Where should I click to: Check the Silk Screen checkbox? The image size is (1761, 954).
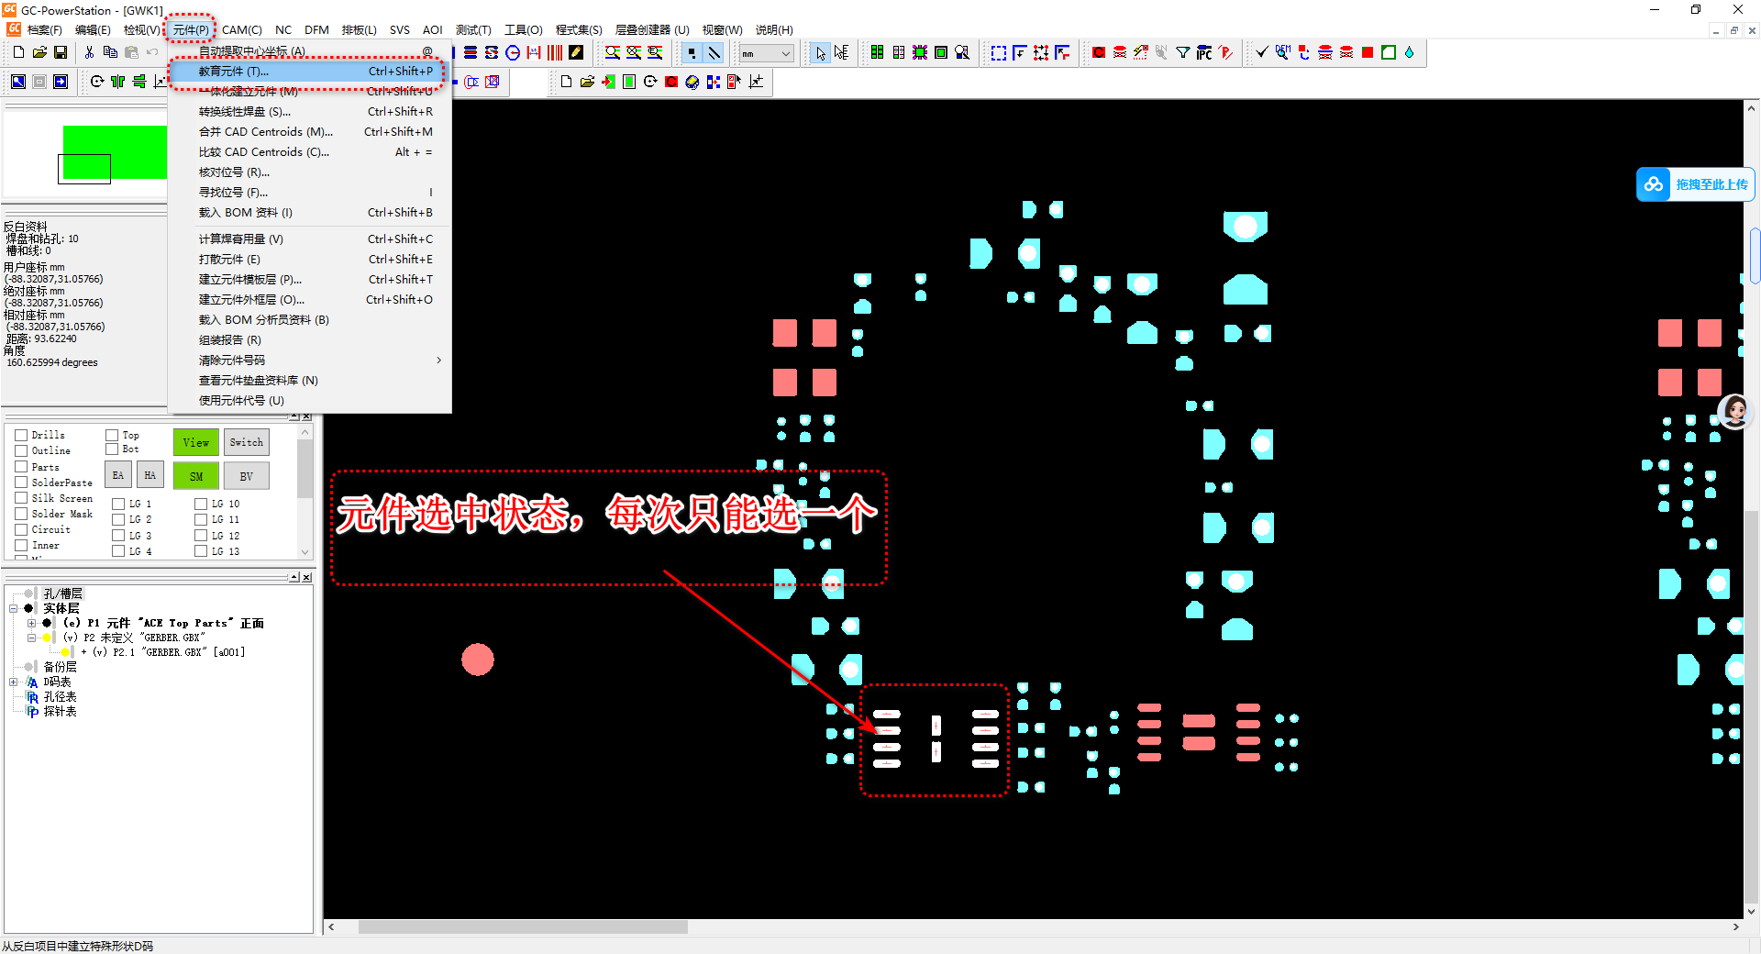point(21,498)
